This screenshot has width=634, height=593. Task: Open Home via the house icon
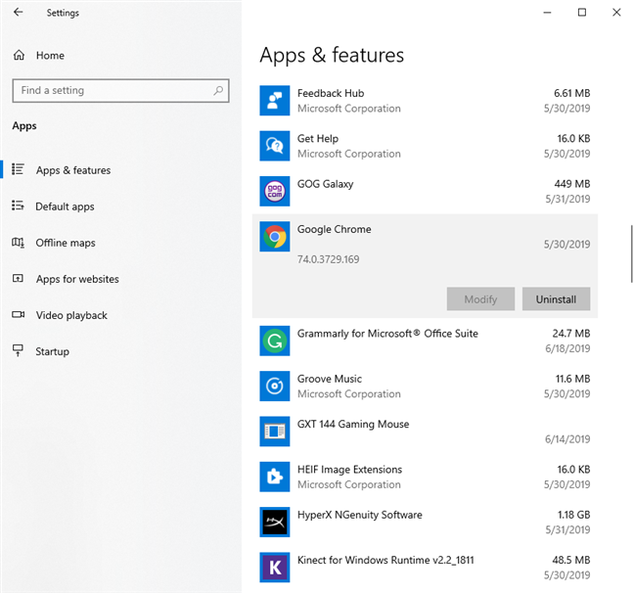(19, 55)
